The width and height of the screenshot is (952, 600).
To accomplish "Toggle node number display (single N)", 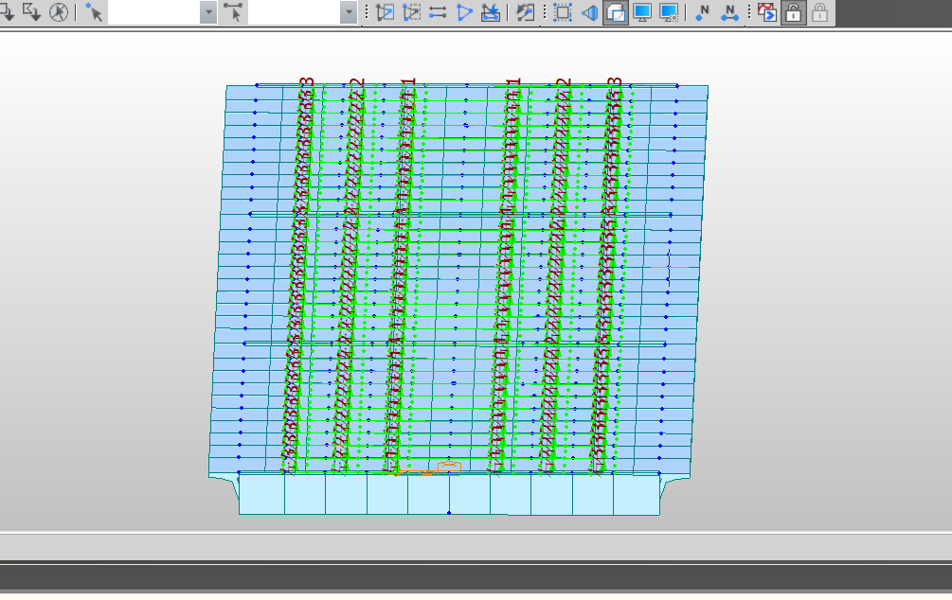I will tap(703, 12).
